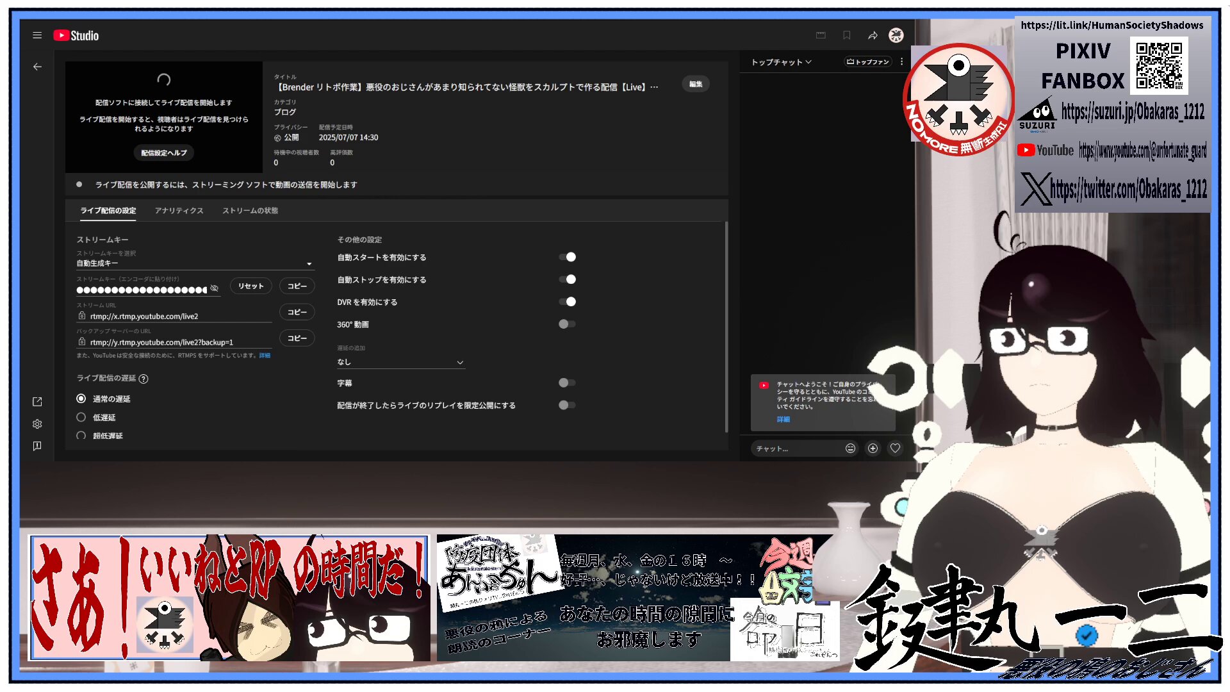Select ultra low latency (超低遅延) radio
The width and height of the screenshot is (1230, 692).
81,436
